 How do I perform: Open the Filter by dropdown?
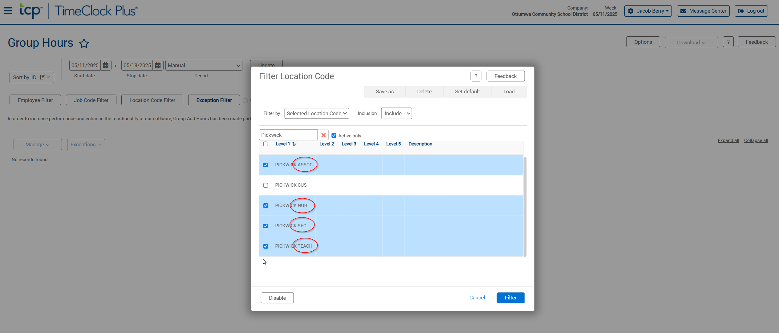[x=316, y=113]
